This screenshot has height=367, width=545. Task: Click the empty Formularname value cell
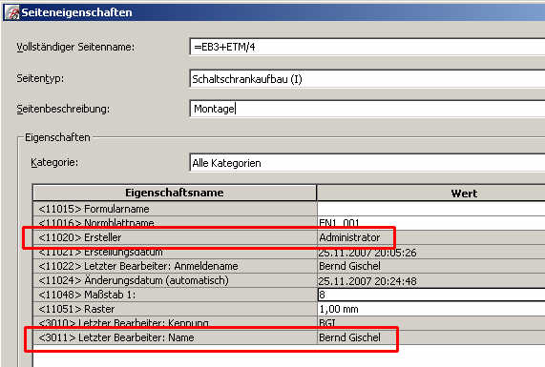(x=431, y=209)
